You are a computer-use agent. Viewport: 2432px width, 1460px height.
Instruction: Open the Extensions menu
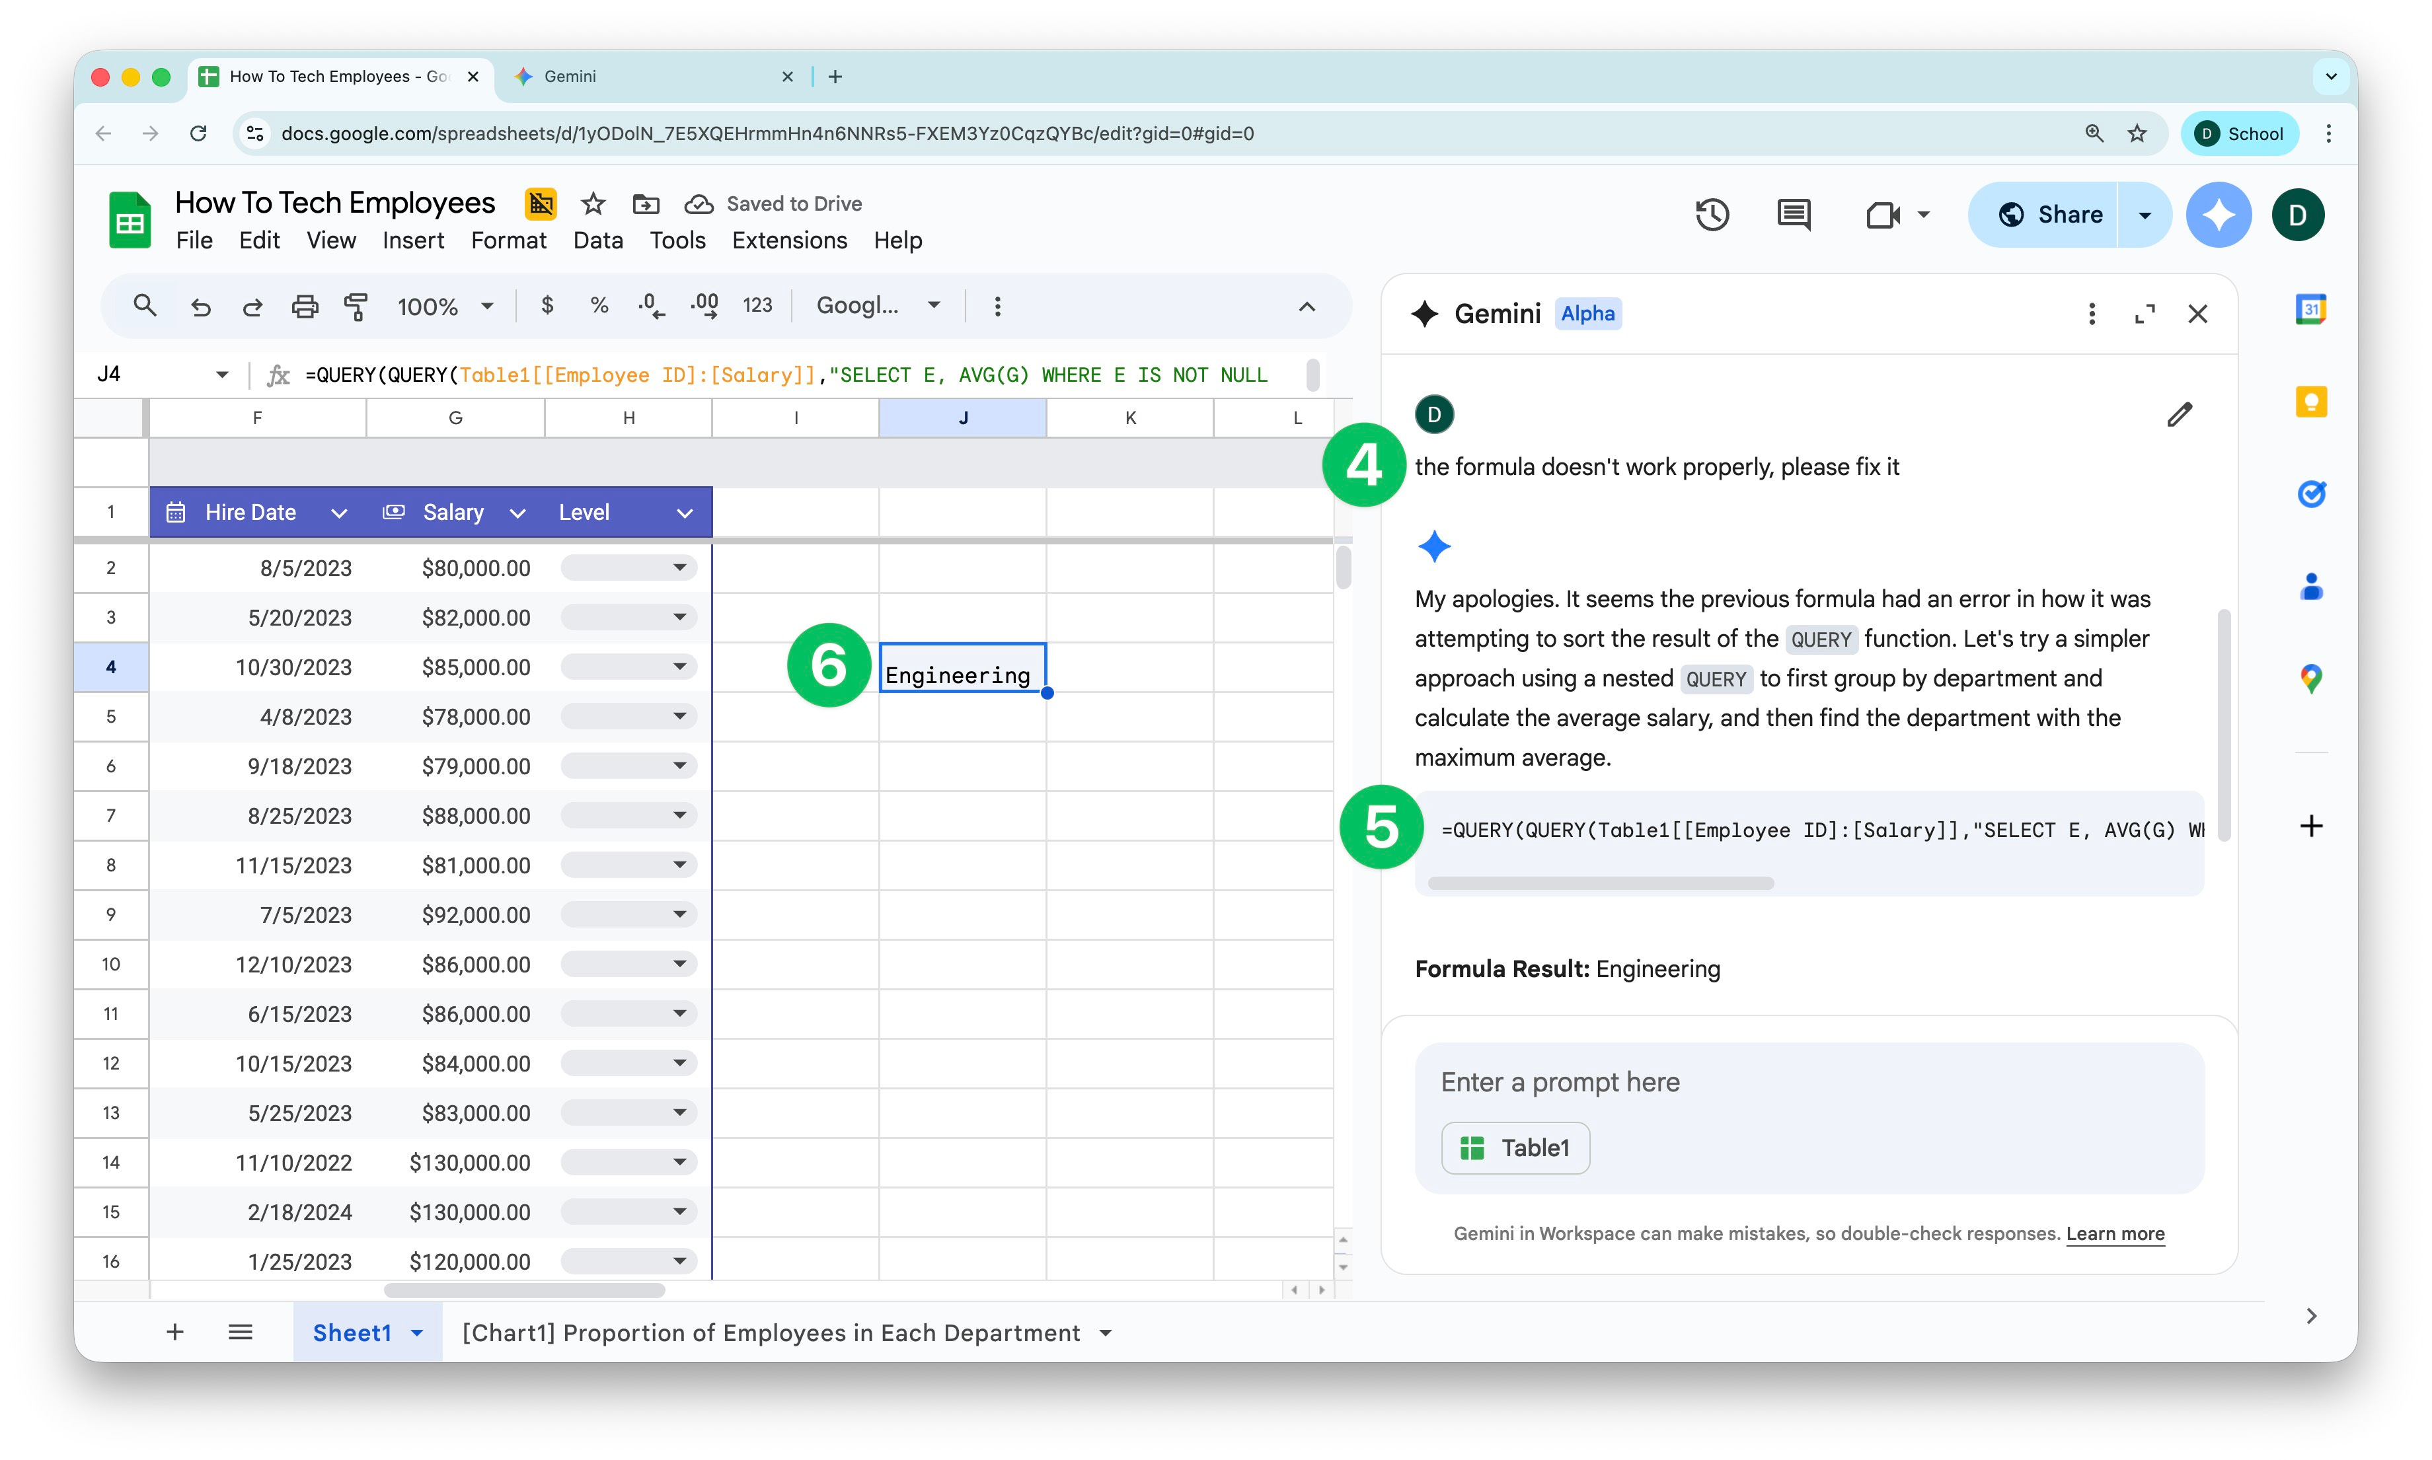(788, 240)
